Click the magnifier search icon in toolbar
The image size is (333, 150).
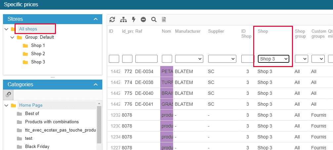154,19
